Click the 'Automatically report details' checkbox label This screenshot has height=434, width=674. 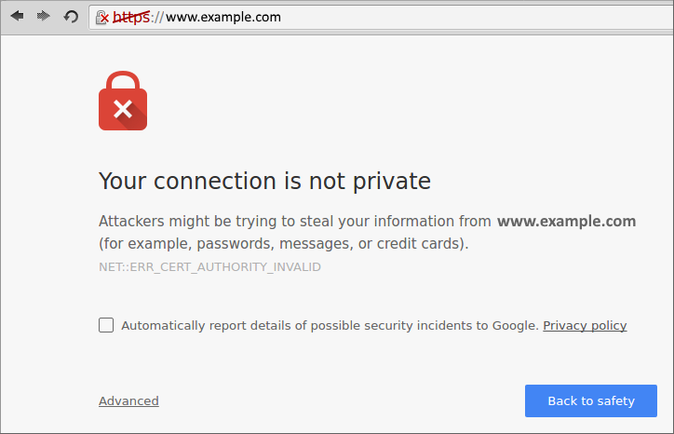[330, 326]
